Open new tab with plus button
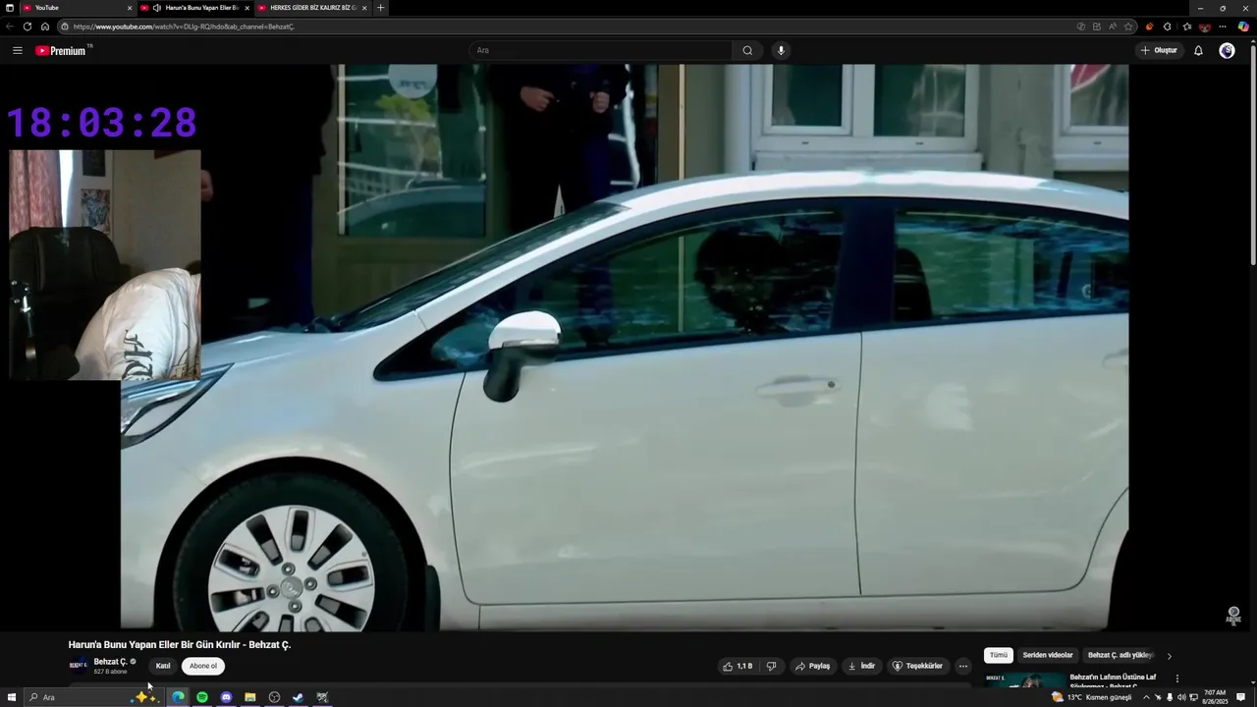The image size is (1257, 707). [380, 8]
